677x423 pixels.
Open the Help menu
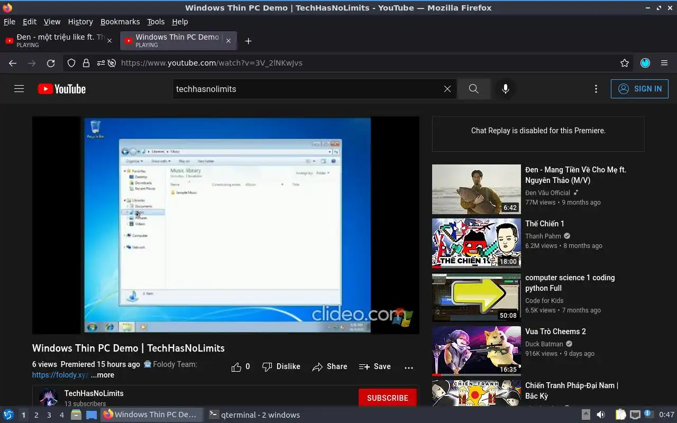click(x=180, y=22)
